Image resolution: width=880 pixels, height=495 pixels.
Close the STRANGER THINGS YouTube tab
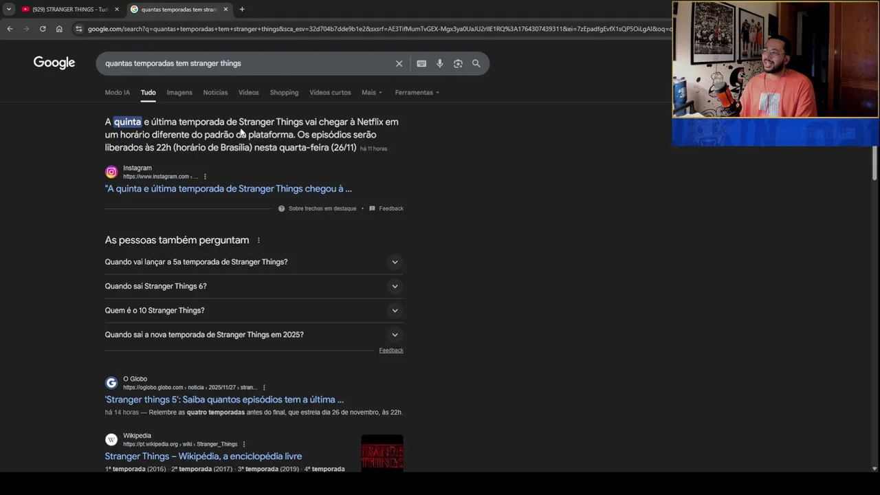pos(116,9)
